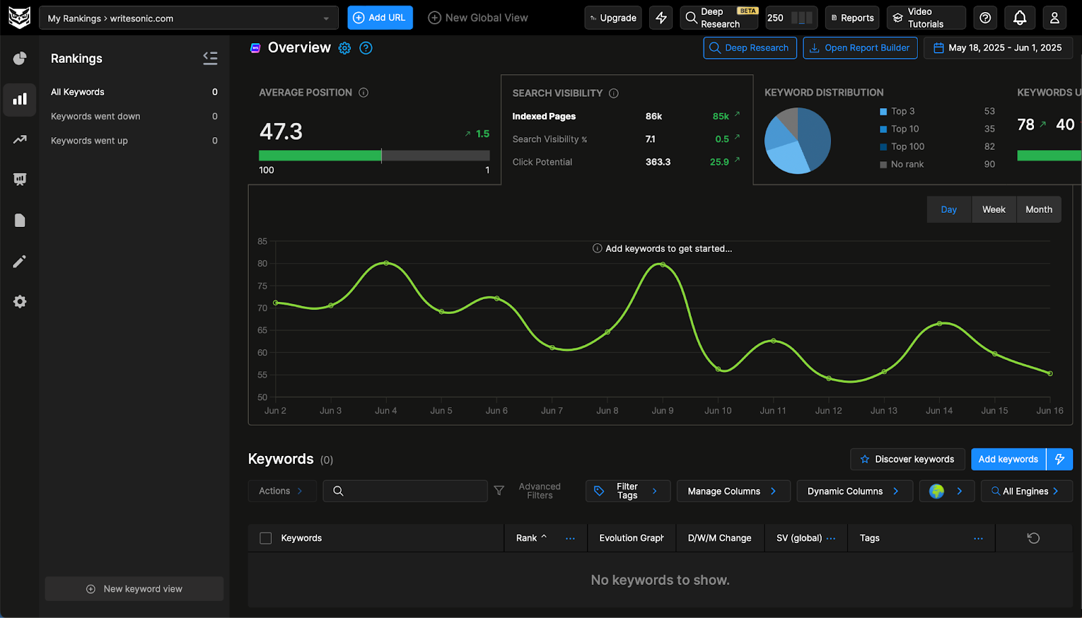This screenshot has height=618, width=1082.
Task: Open Video Tutorials in top bar
Action: 926,18
